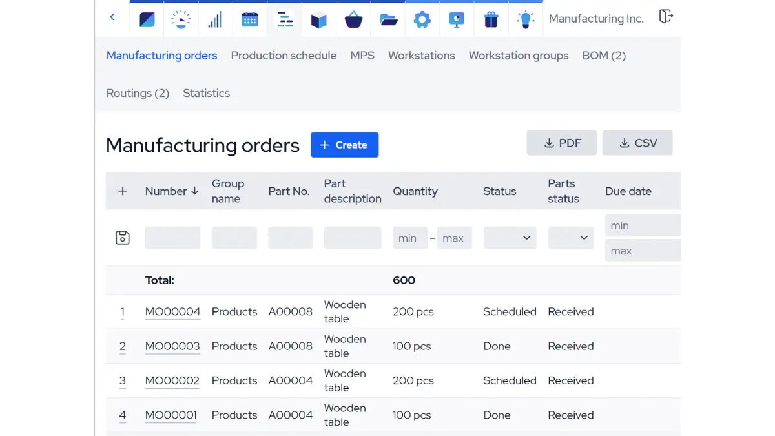Click the Create button

[344, 145]
